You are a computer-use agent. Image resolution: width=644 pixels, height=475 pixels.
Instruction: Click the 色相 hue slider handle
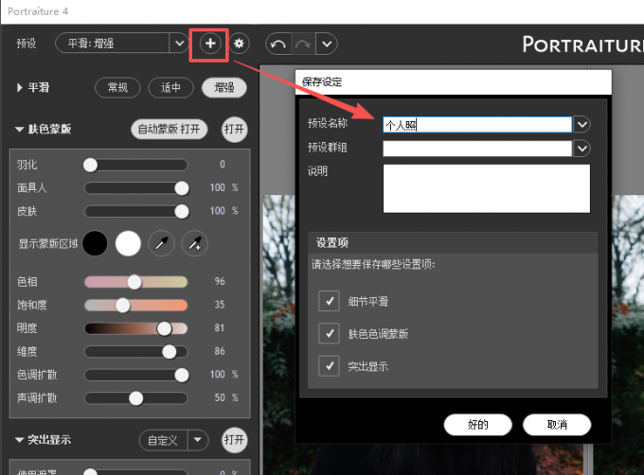pyautogui.click(x=134, y=282)
